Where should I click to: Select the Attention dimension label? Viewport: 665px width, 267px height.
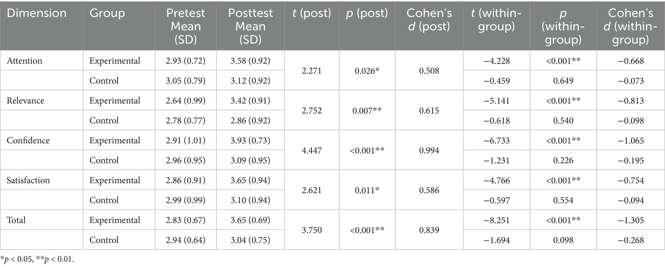pos(24,61)
